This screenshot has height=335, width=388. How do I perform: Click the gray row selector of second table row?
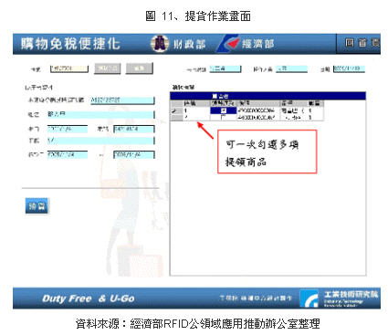point(176,117)
